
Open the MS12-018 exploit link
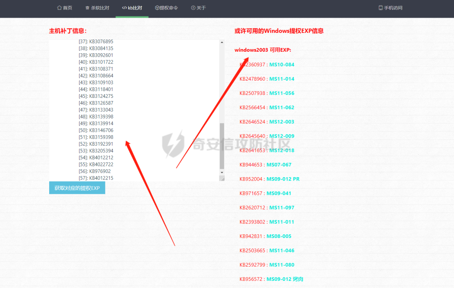[x=282, y=150]
